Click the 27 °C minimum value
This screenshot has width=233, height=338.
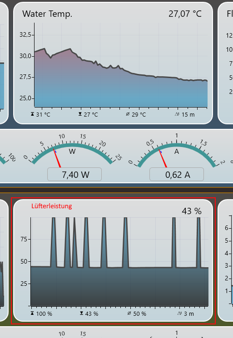pyautogui.click(x=91, y=114)
